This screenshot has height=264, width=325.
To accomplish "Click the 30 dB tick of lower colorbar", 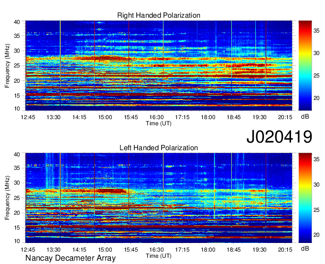I will pos(316,185).
